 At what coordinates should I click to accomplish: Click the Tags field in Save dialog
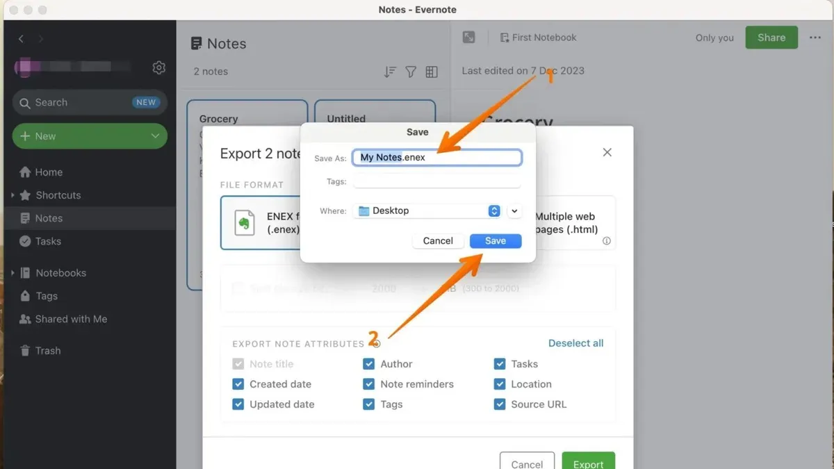tap(437, 181)
